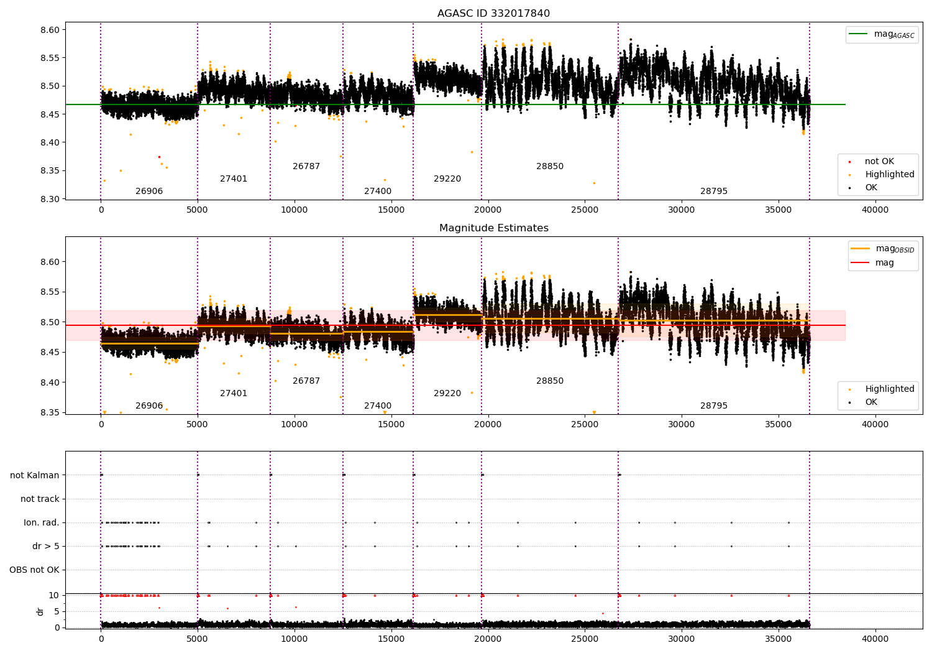Click obsid label 29220 in Magnitude Estimates plot

point(447,394)
